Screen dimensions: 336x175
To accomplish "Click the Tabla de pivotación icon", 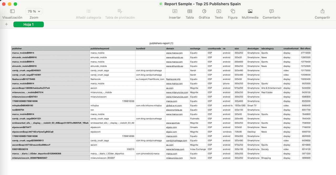I will tap(120, 11).
